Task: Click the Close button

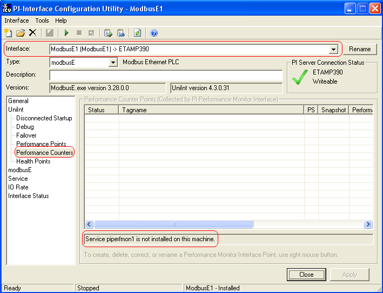Action: click(x=306, y=275)
